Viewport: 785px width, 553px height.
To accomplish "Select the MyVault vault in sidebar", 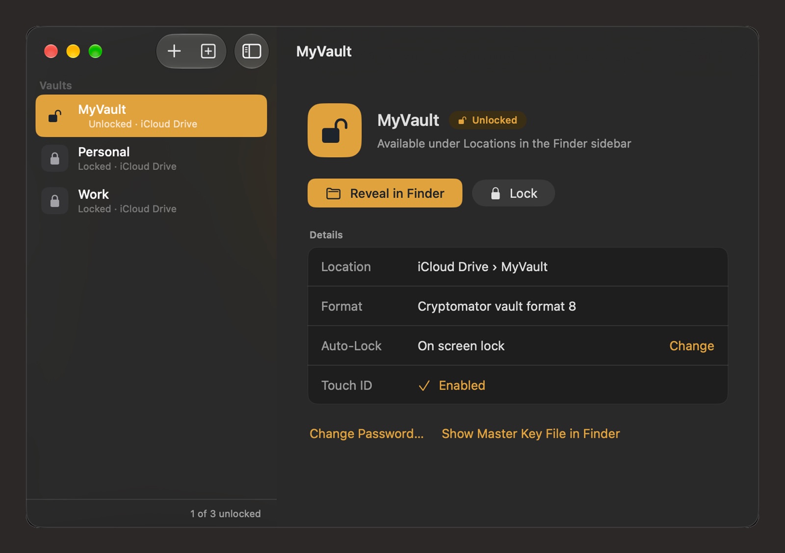I will click(x=151, y=116).
